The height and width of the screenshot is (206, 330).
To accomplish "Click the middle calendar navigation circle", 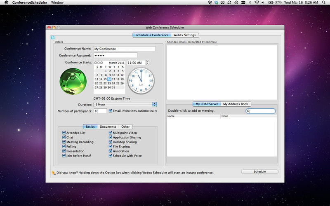I will pos(99,63).
